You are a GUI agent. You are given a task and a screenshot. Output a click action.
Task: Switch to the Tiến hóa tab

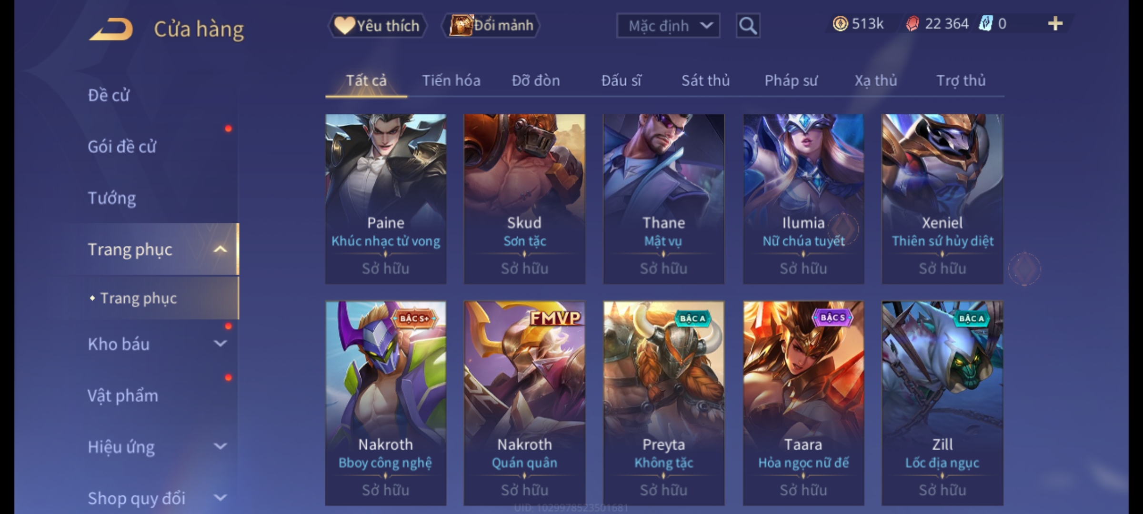(451, 80)
